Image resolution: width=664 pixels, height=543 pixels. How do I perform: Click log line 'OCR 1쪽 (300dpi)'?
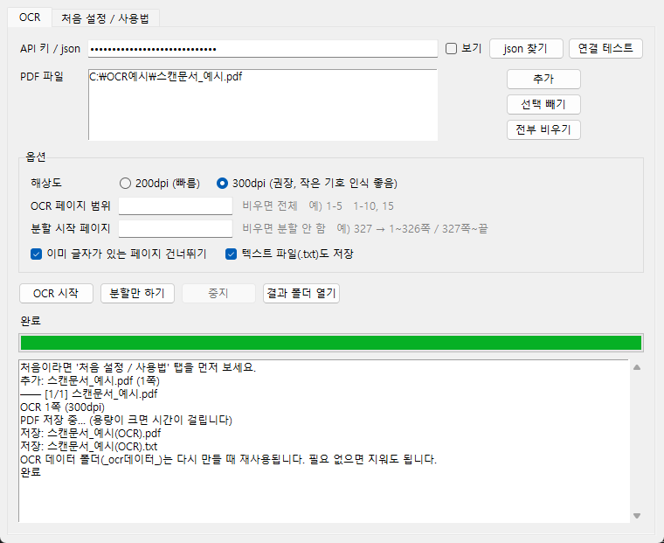click(62, 407)
